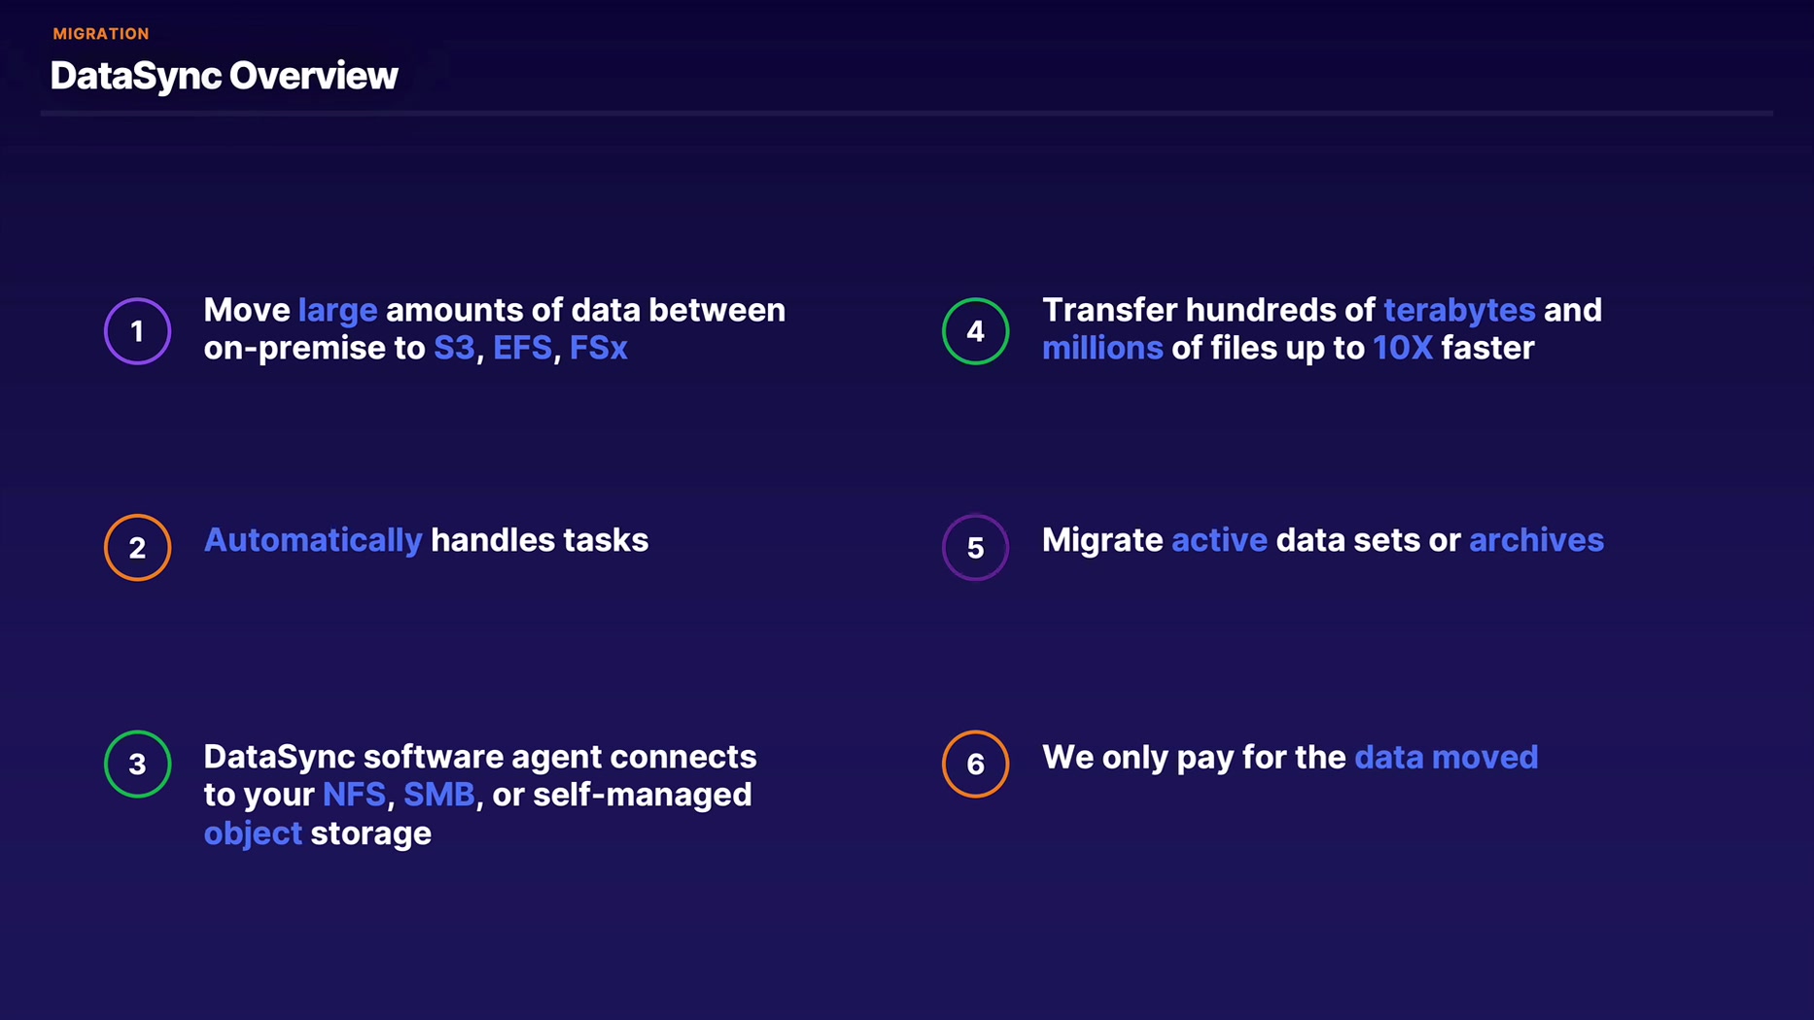Click the DataSync Overview title
1814x1020 pixels.
tap(224, 76)
